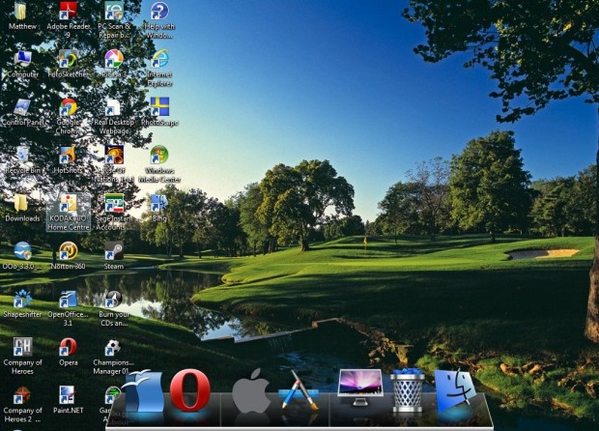
Task: Open the Adobe Reader 9 shortcut
Action: [68, 13]
